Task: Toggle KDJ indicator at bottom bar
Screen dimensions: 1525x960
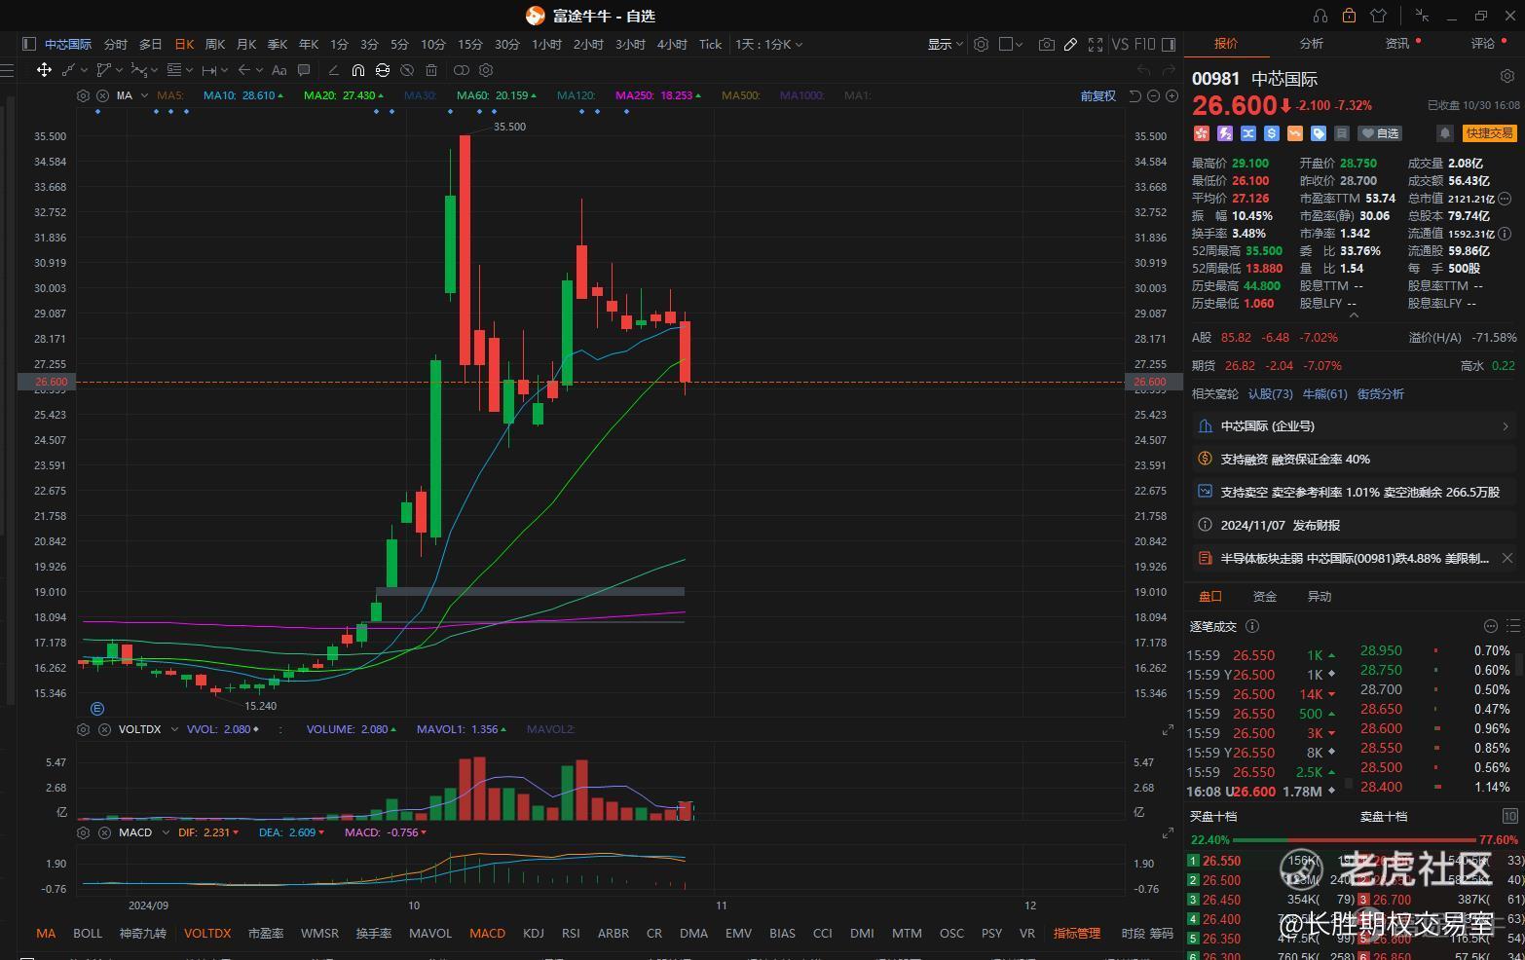Action: click(x=534, y=933)
